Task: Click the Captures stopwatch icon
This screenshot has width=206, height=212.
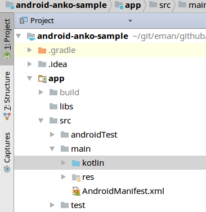Action: [x=7, y=169]
